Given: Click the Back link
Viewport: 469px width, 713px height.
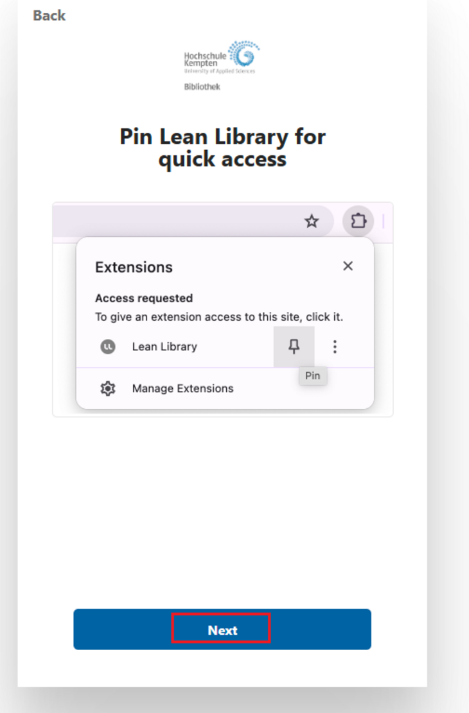Looking at the screenshot, I should coord(49,15).
